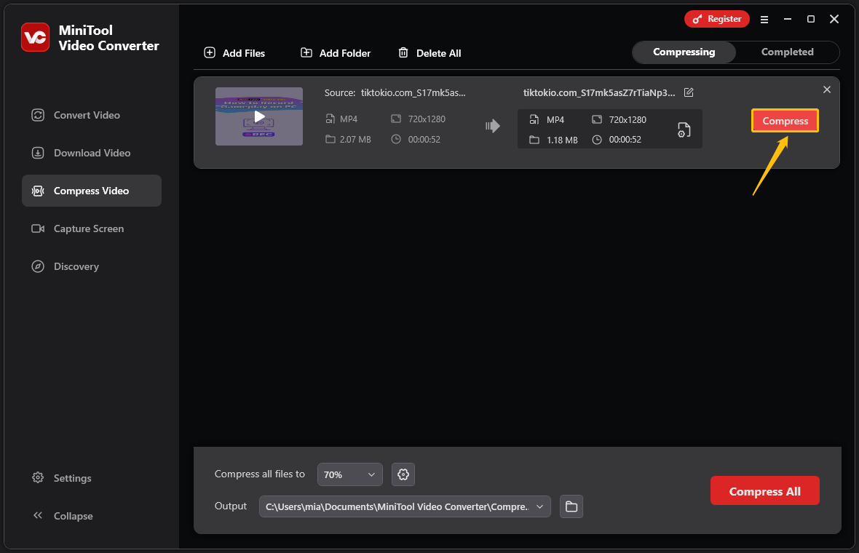Open output compression settings icon

[x=684, y=130]
